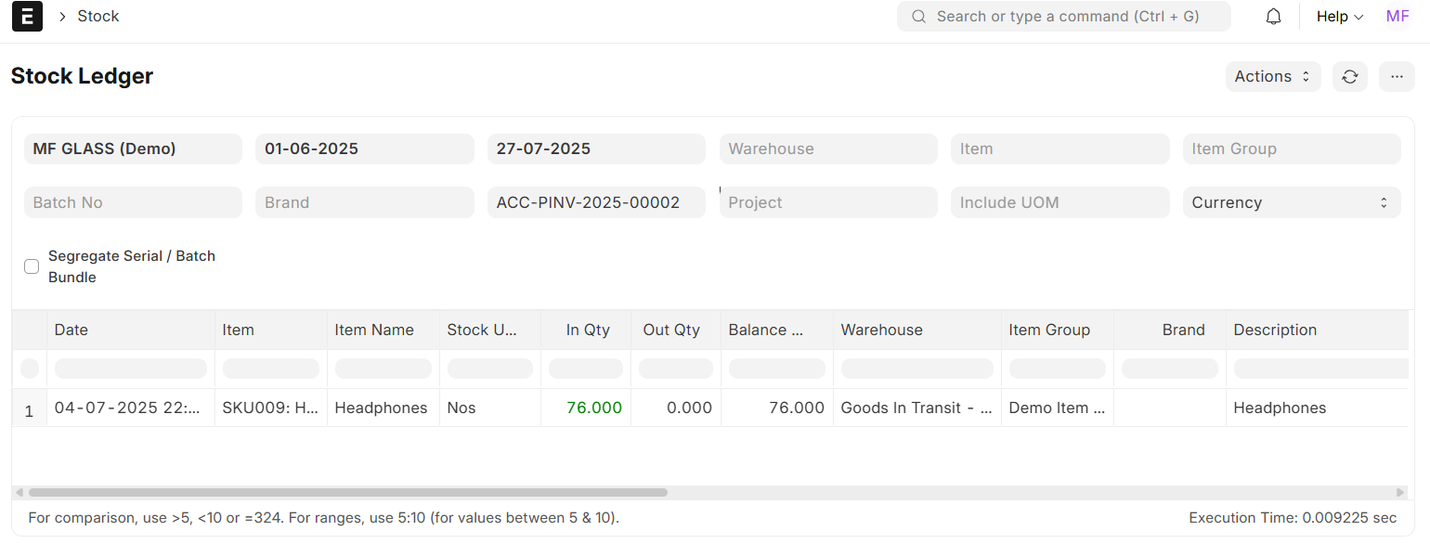Expand the Actions dropdown
The width and height of the screenshot is (1430, 544).
[1273, 76]
